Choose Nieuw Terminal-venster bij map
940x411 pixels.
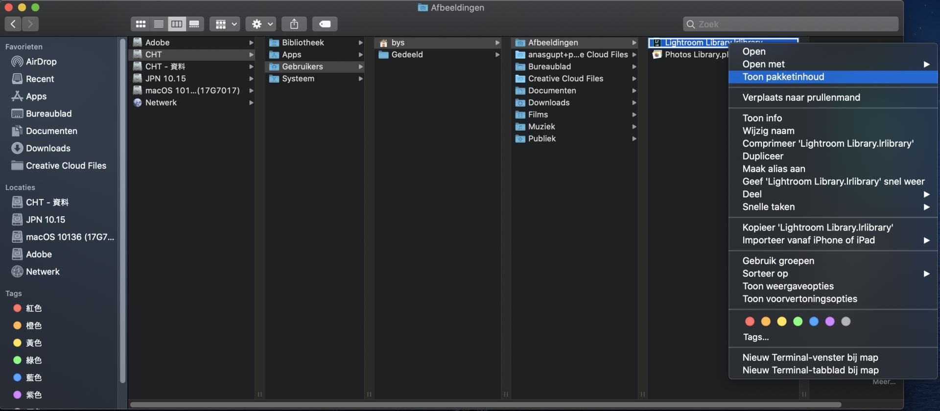point(833,358)
